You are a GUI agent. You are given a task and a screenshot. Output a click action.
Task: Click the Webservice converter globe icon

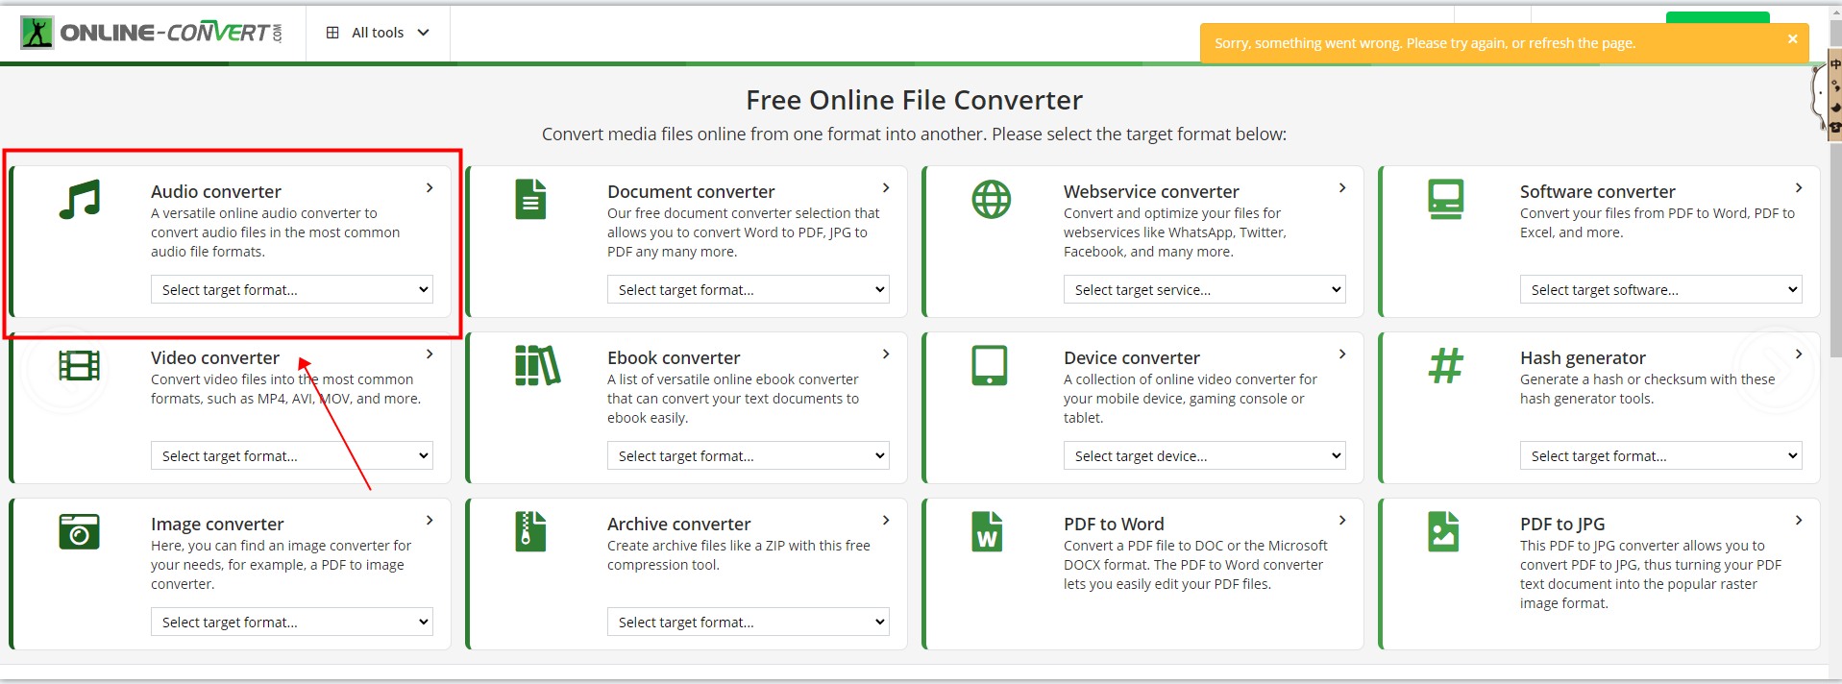991,200
